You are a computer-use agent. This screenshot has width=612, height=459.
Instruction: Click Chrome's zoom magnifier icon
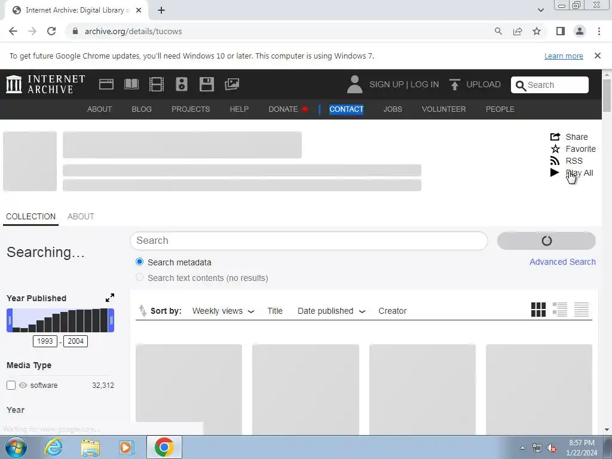498,31
